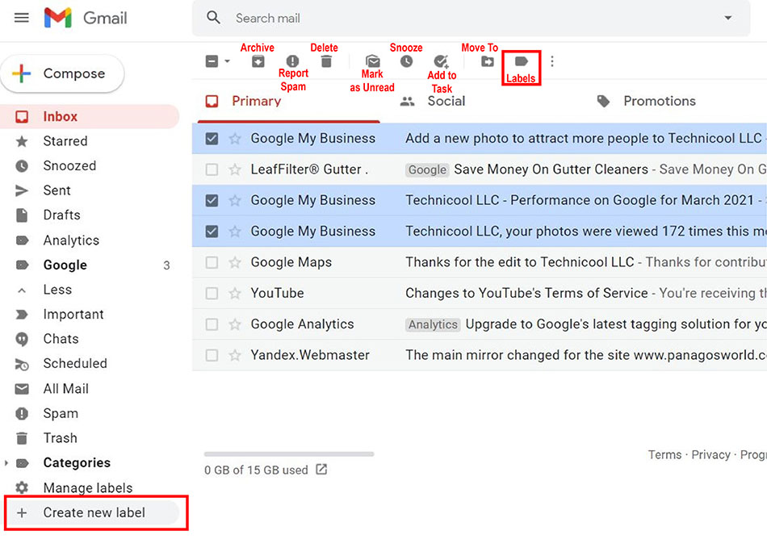Open the select-all checkbox dropdown arrow
767x539 pixels.
pyautogui.click(x=227, y=61)
